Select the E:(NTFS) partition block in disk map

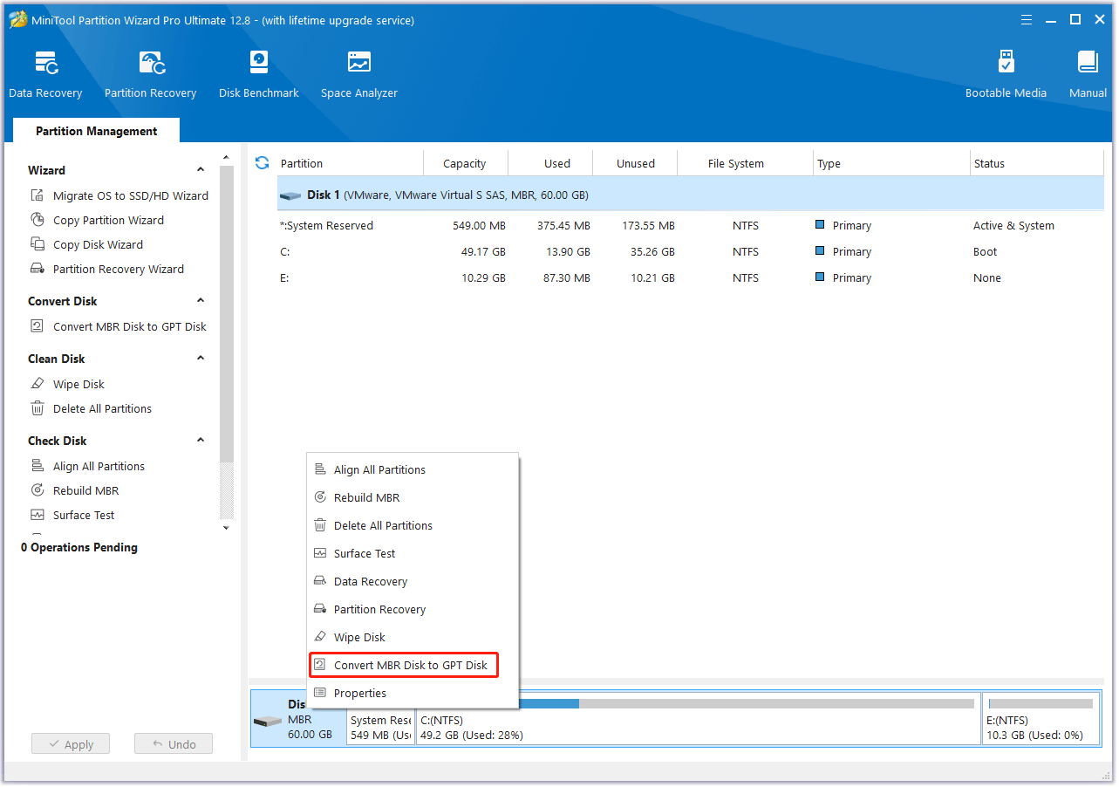(1041, 719)
